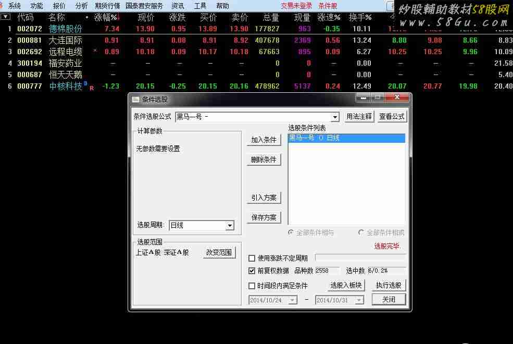
Task: Select stock row 远程电缆
Action: coord(256,52)
